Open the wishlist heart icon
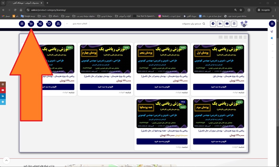This screenshot has height=167, width=279. pos(49,24)
